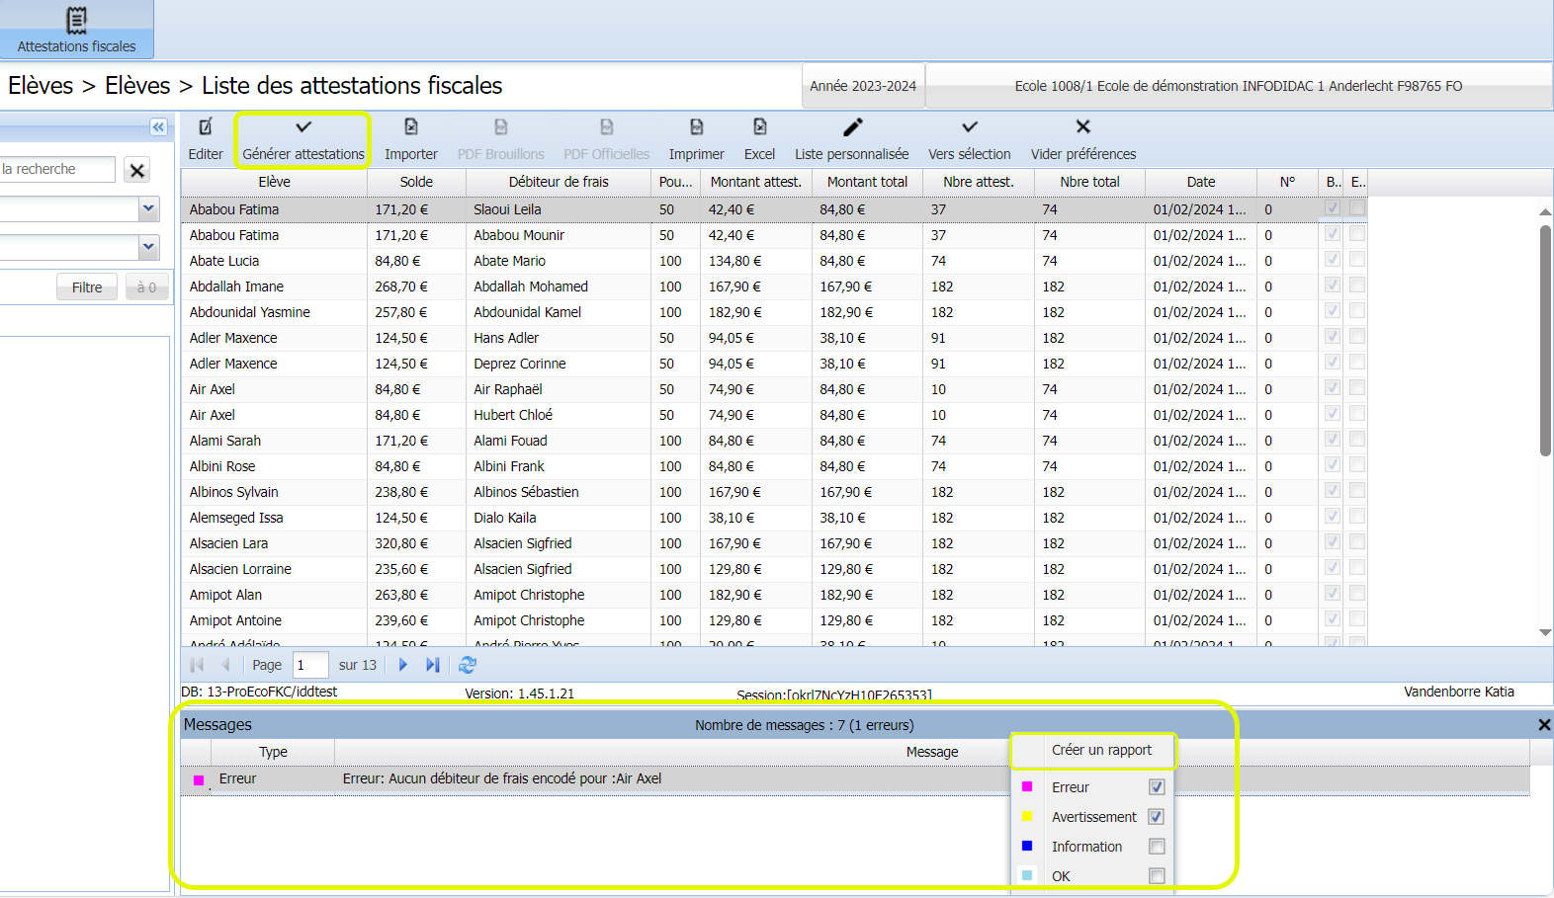Collapse the left search panel

coord(158,126)
